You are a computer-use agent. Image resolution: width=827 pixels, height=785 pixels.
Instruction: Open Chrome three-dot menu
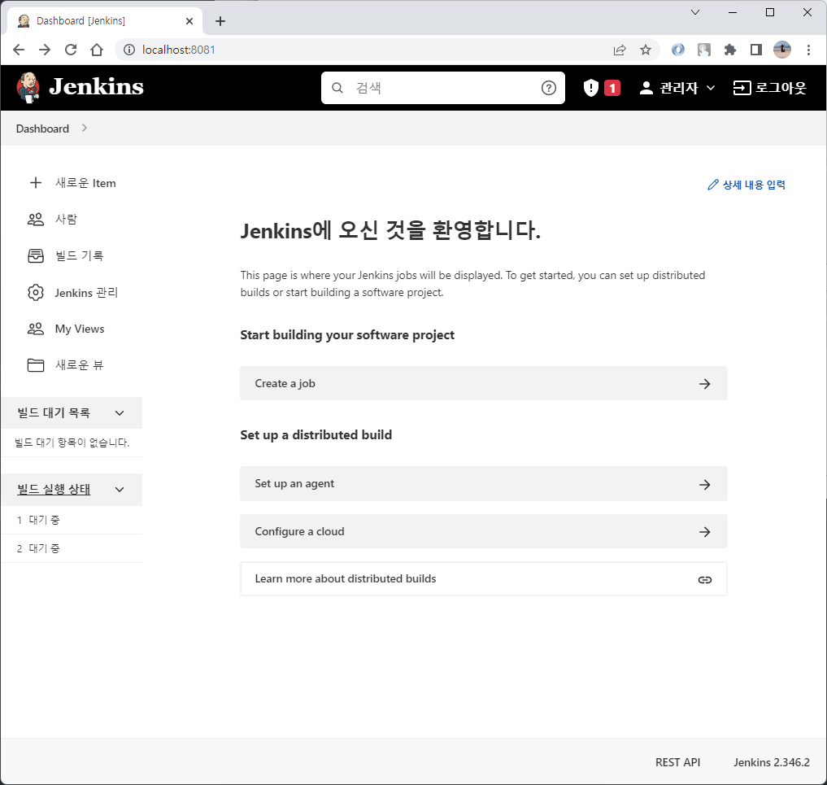808,50
